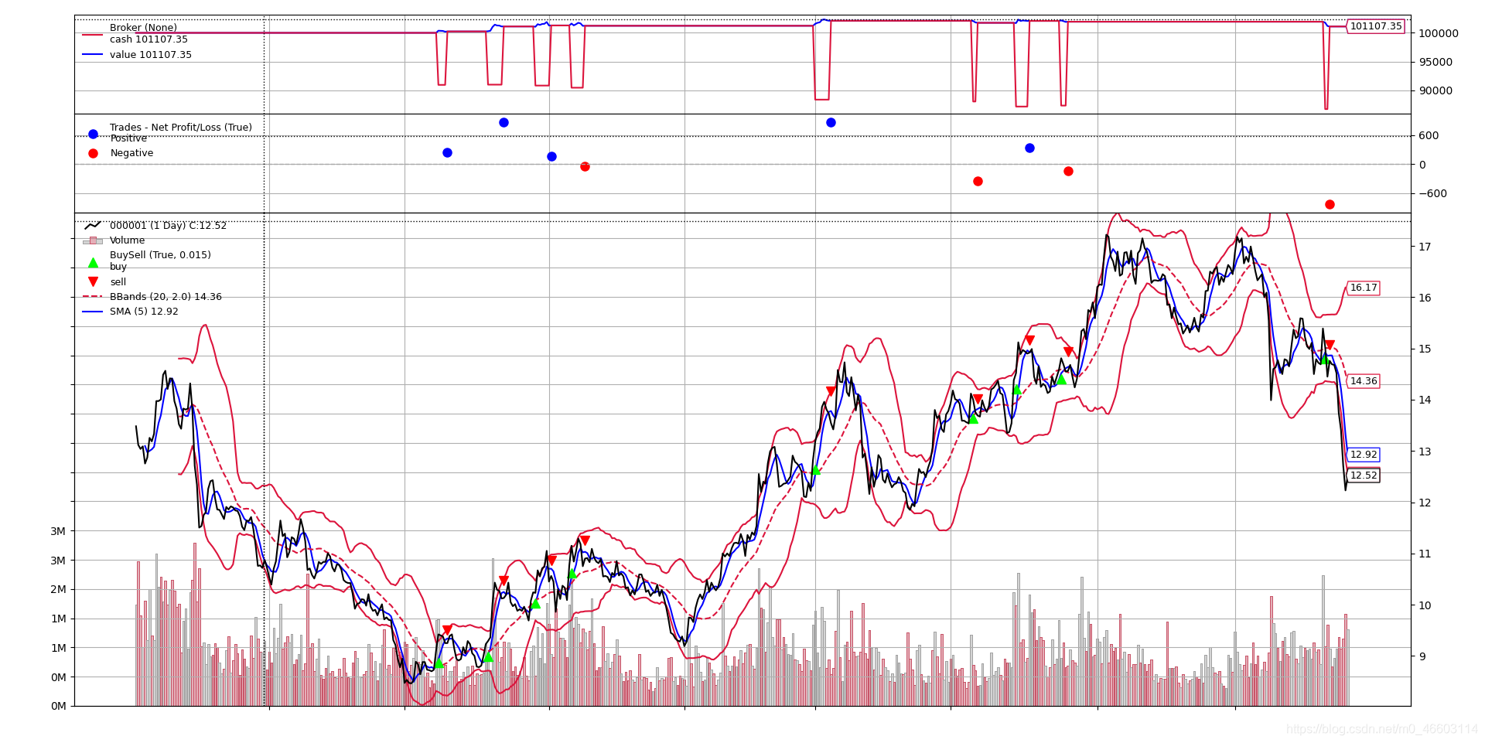Click the −600 trades axis tick label

tap(1432, 193)
